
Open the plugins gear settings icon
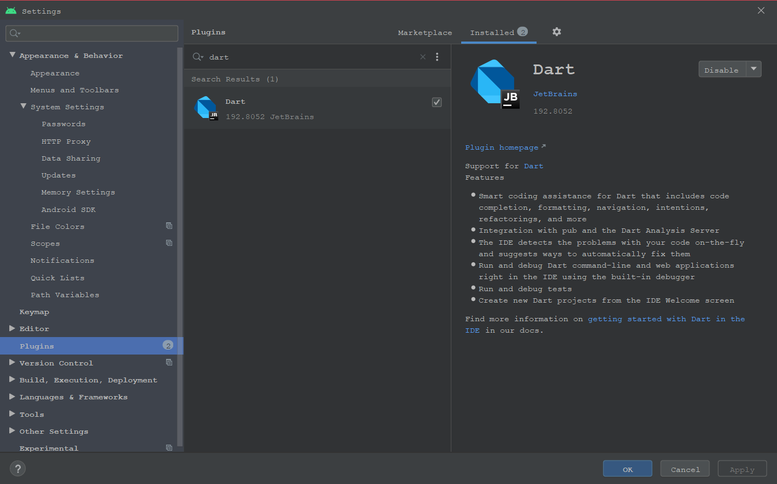[556, 32]
